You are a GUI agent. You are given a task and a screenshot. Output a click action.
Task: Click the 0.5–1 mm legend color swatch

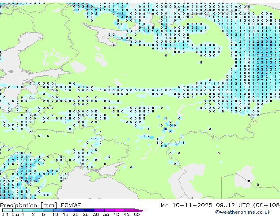pos(18,210)
